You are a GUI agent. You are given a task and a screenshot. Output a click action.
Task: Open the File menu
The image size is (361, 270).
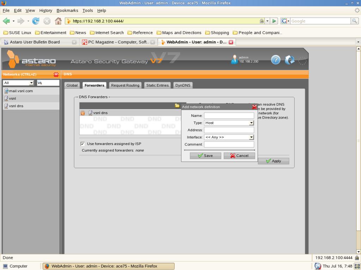point(6,10)
